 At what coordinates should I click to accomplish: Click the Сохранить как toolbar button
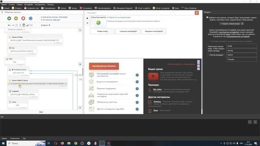pyautogui.click(x=31, y=8)
